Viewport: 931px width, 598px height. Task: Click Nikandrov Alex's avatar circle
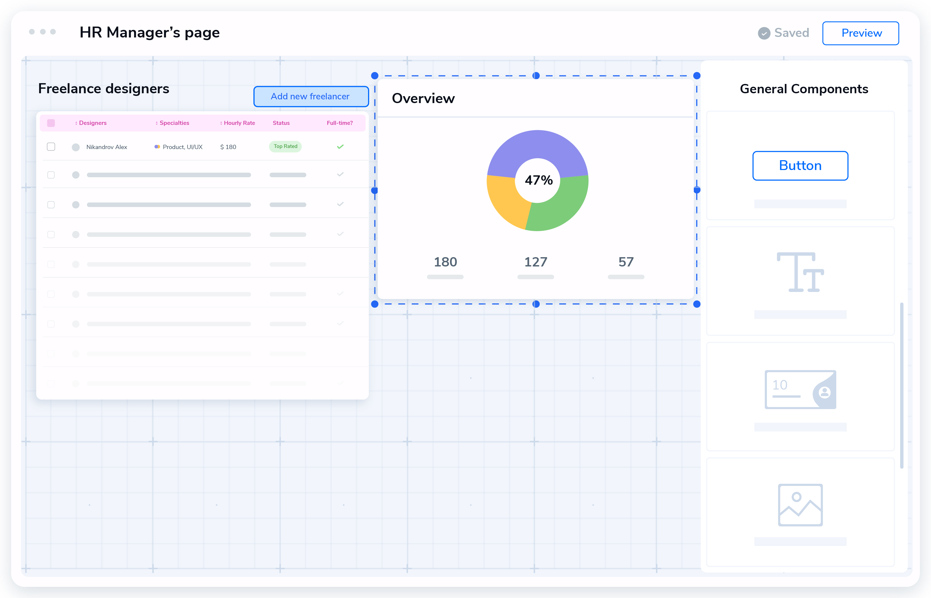coord(76,147)
